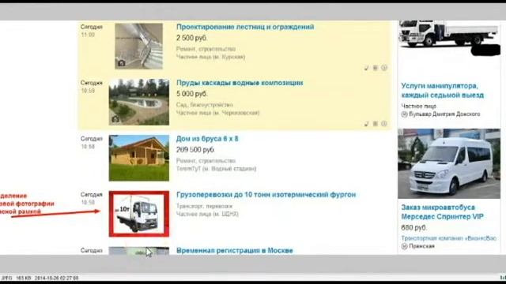Open the listing Проектирование лестниц и ограждений
This screenshot has height=284, width=506.
pyautogui.click(x=245, y=27)
